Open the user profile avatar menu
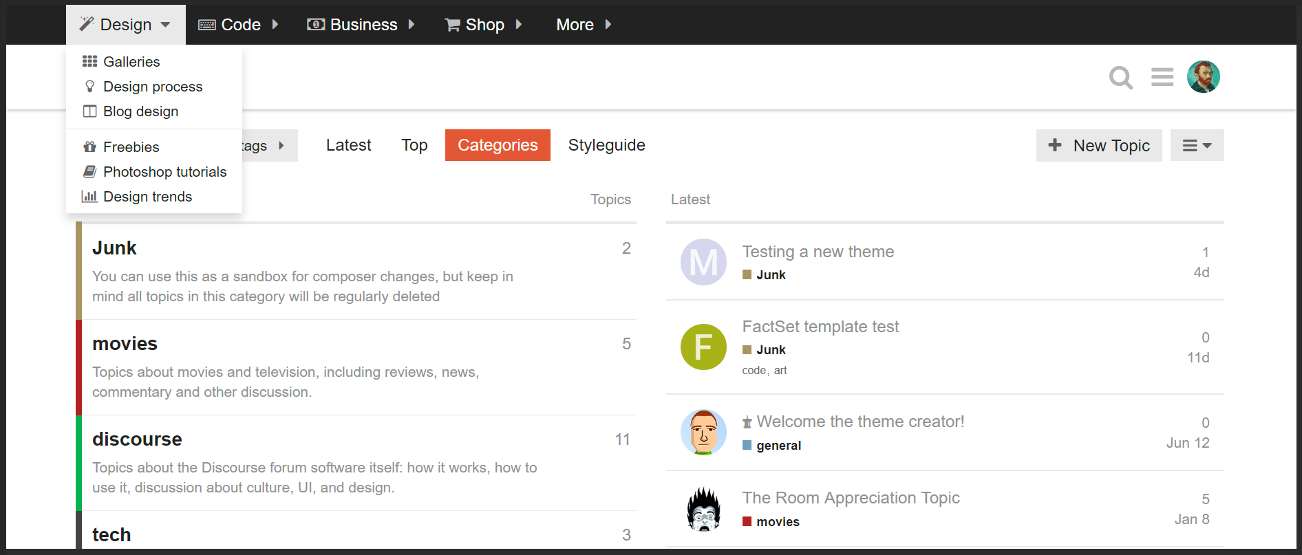 [x=1203, y=77]
